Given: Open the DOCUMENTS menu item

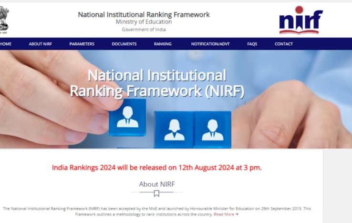Looking at the screenshot, I should click(x=124, y=44).
